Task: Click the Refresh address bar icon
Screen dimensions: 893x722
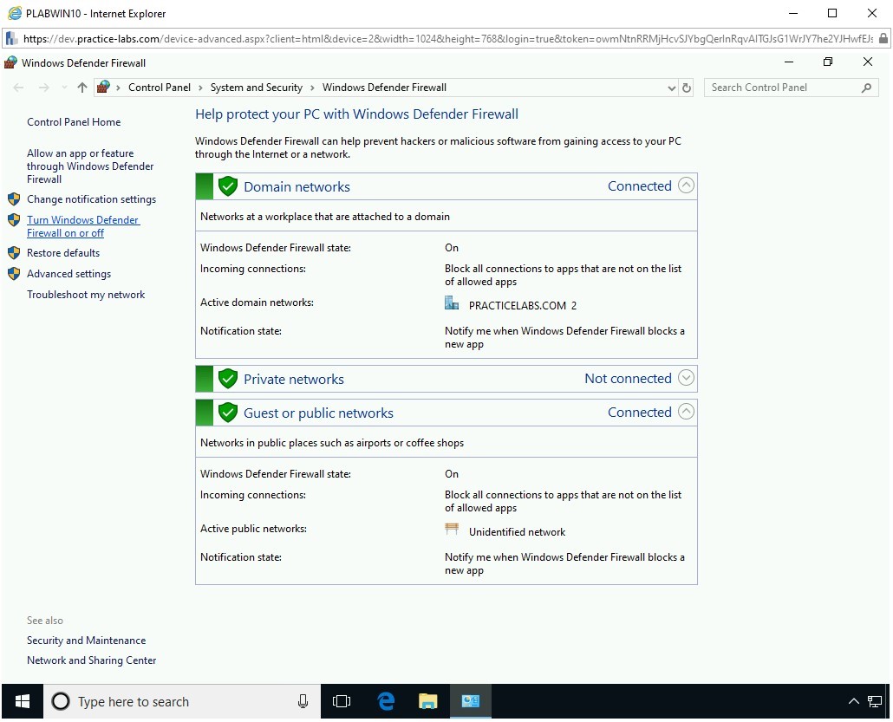Action: click(x=687, y=88)
